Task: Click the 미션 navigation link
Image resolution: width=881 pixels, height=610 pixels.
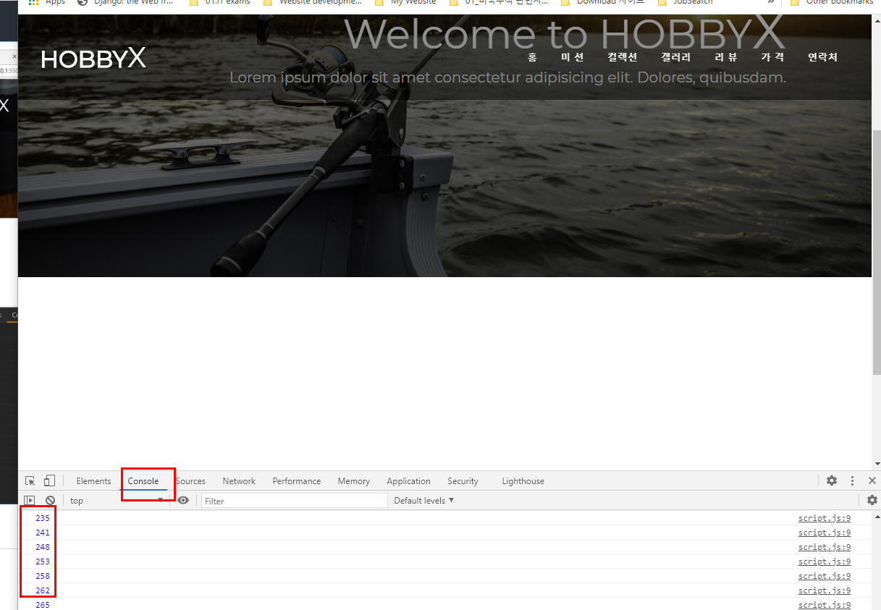Action: pos(572,57)
